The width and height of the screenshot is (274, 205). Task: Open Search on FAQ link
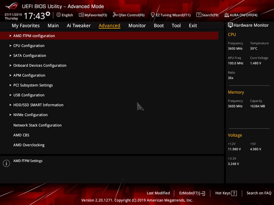259,193
